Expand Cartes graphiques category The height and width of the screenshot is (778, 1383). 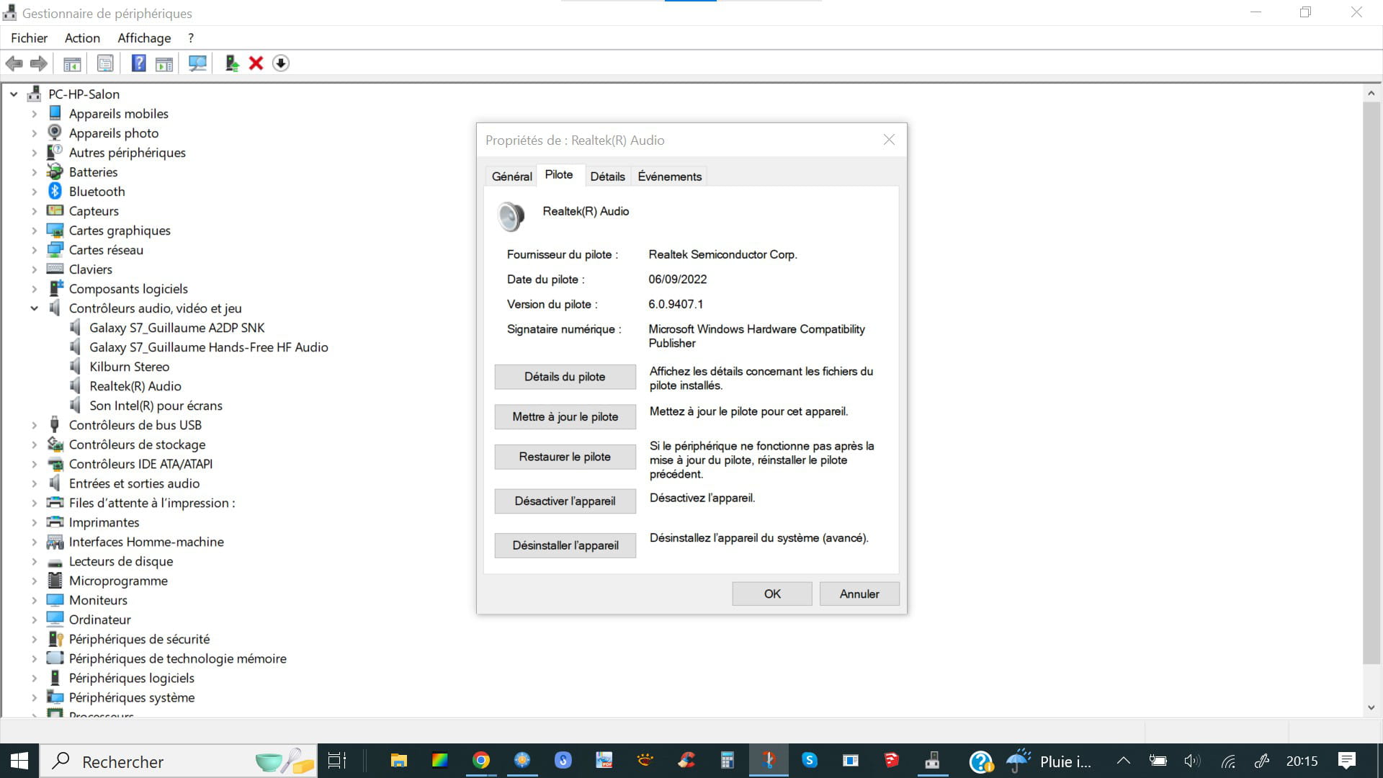(34, 231)
